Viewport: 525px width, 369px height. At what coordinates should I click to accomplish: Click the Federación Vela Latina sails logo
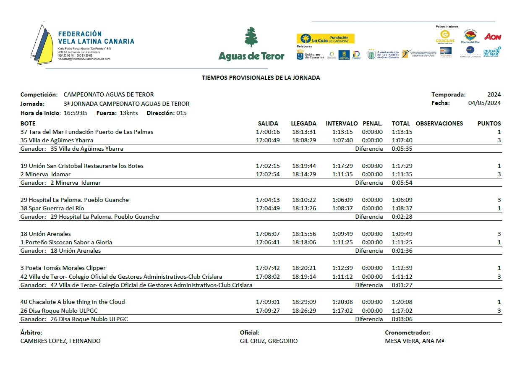tap(42, 42)
